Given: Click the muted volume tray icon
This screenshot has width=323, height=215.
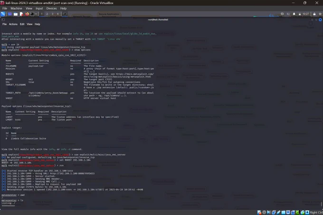Looking at the screenshot, I should click(x=288, y=14).
